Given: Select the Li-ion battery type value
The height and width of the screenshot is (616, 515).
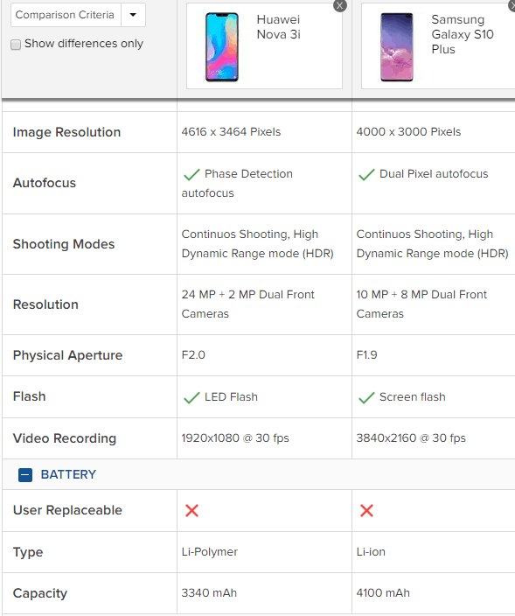Looking at the screenshot, I should 371,552.
